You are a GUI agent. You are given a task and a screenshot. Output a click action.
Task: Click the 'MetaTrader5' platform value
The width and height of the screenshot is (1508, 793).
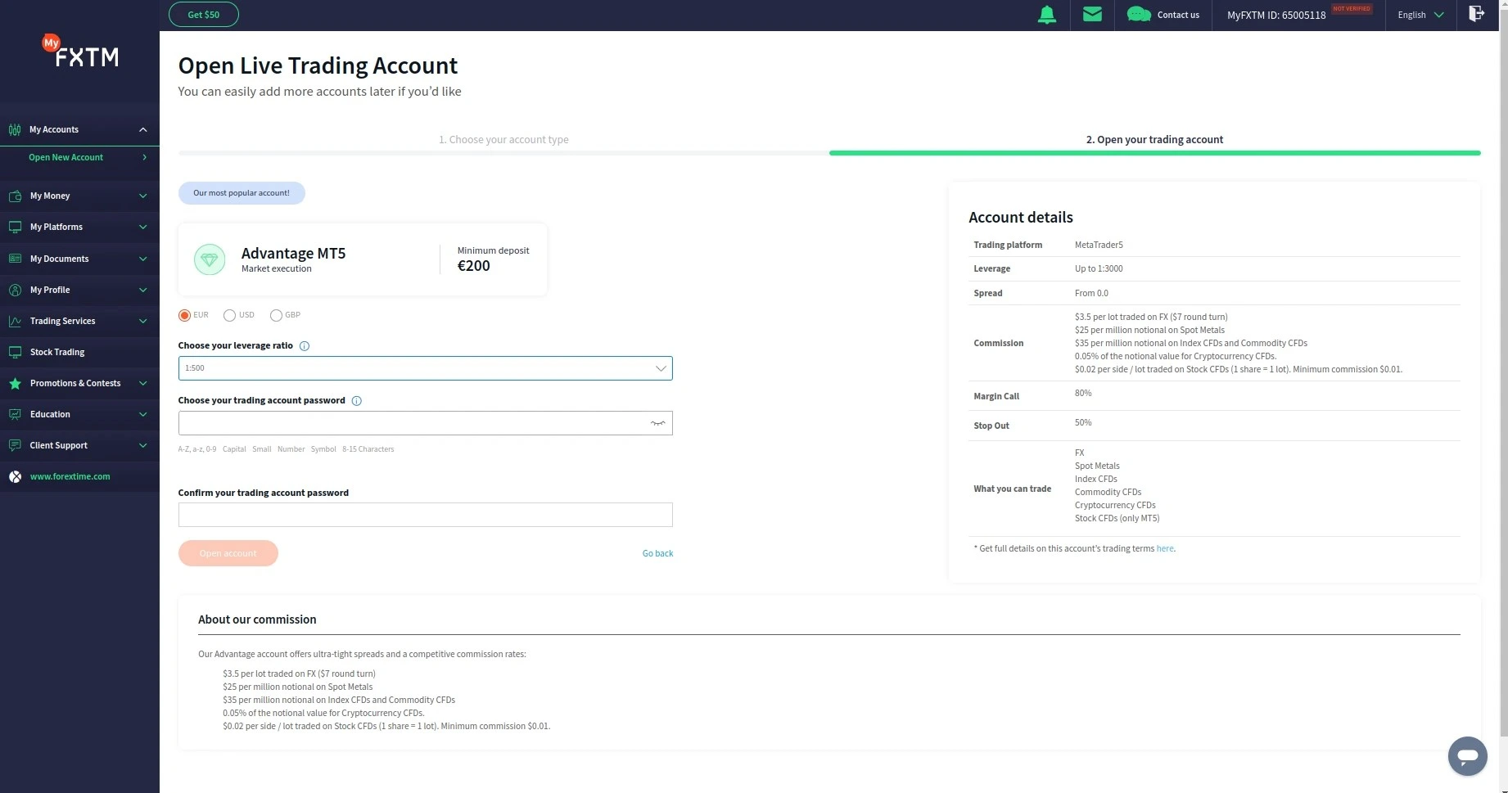(1099, 246)
